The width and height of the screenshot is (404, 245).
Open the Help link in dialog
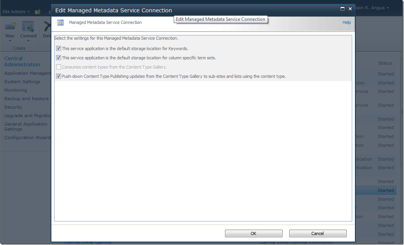click(x=346, y=22)
